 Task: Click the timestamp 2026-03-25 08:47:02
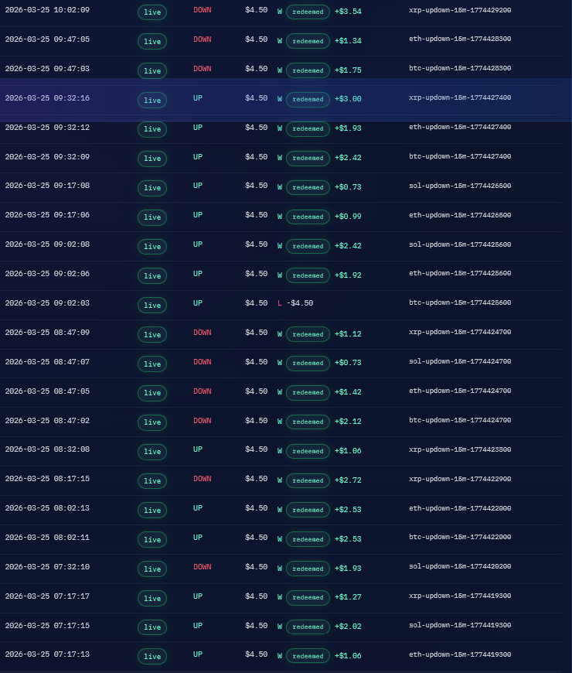click(47, 421)
